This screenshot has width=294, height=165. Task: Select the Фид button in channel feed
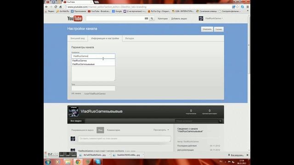[x=100, y=130]
